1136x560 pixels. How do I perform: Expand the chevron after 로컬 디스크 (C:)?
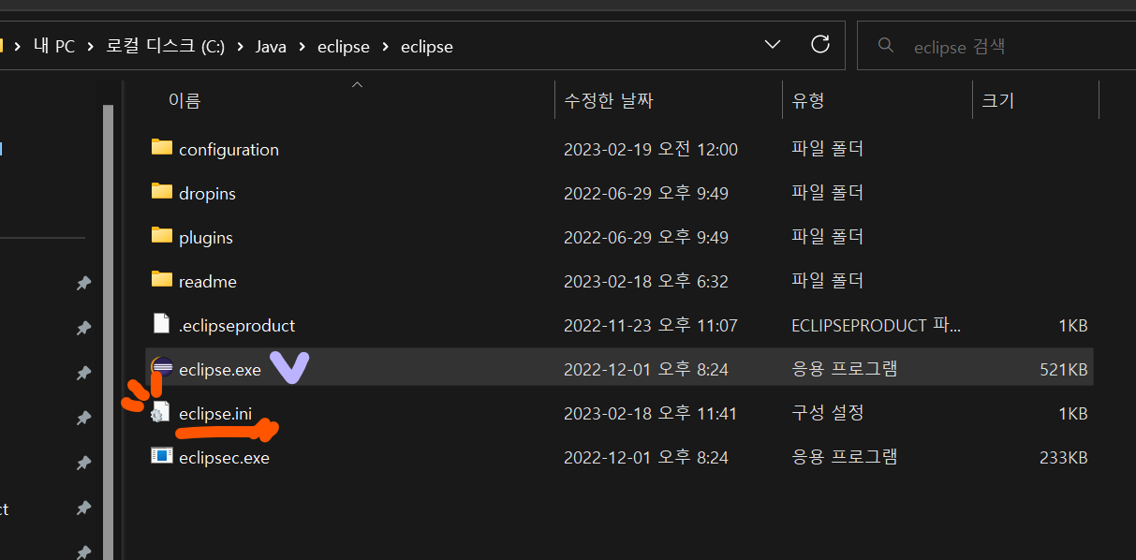(240, 46)
